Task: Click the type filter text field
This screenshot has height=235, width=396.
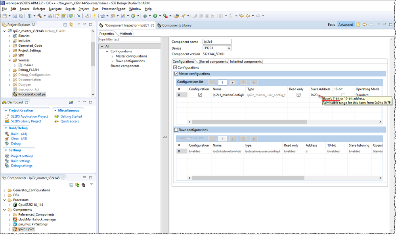Action: [x=130, y=39]
